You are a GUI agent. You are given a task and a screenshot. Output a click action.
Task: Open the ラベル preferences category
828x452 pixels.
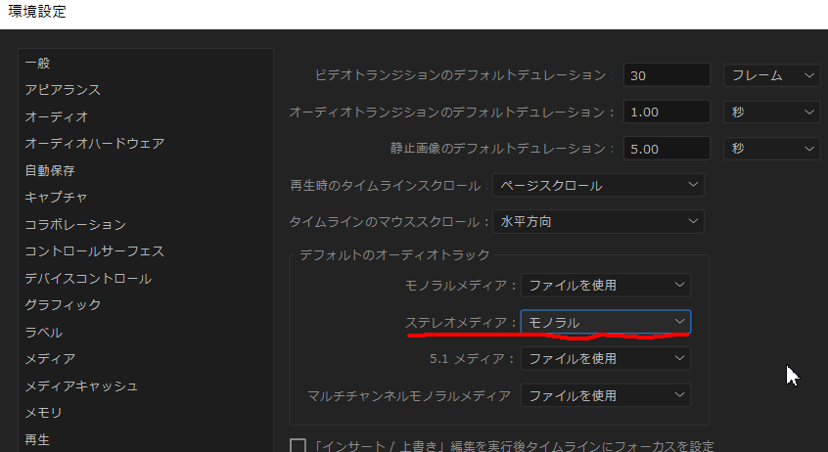click(x=44, y=332)
